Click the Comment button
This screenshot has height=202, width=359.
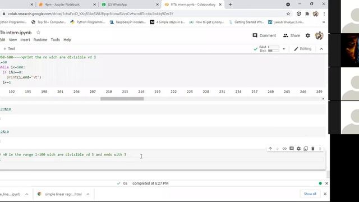pos(264,35)
